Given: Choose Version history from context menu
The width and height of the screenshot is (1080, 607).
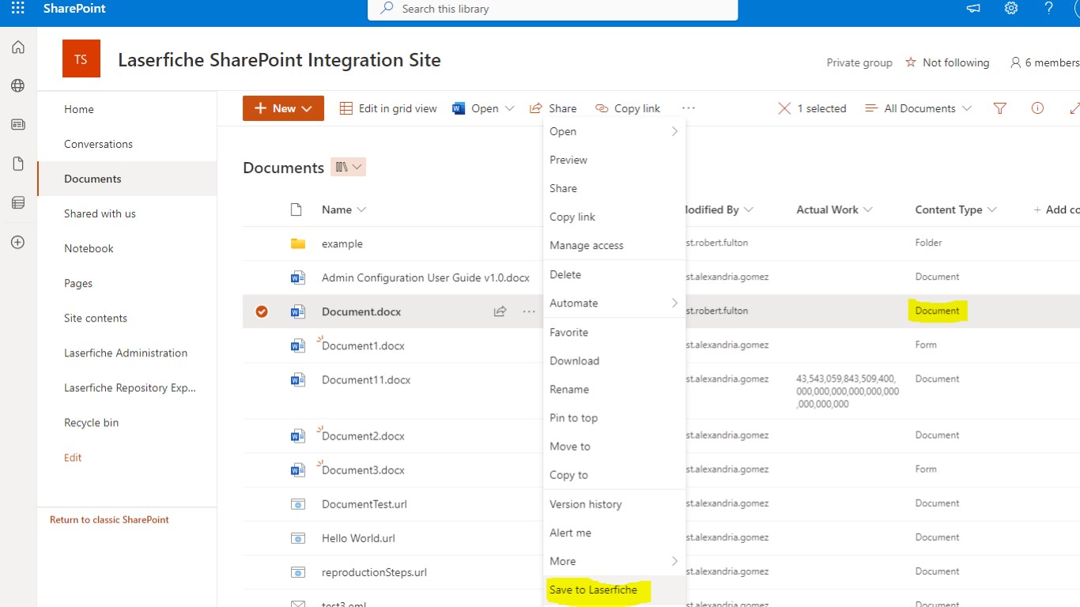Looking at the screenshot, I should (x=586, y=504).
